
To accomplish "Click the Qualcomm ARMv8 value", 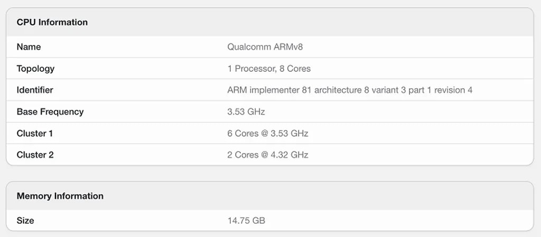I will click(x=265, y=47).
